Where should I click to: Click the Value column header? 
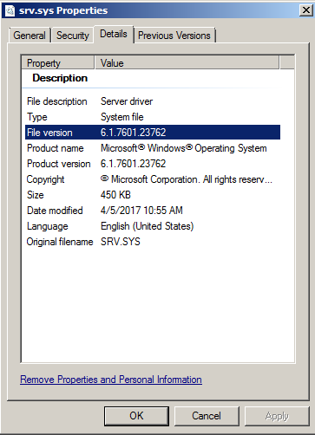pos(187,63)
